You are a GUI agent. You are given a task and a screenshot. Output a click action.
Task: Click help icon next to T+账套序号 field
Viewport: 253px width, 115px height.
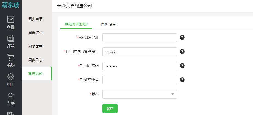click(182, 80)
